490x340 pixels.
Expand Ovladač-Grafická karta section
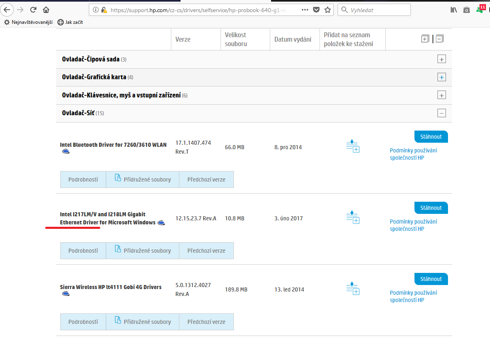click(x=442, y=77)
